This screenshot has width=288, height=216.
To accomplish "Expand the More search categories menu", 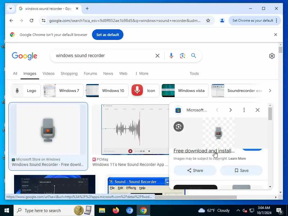I will (142, 73).
